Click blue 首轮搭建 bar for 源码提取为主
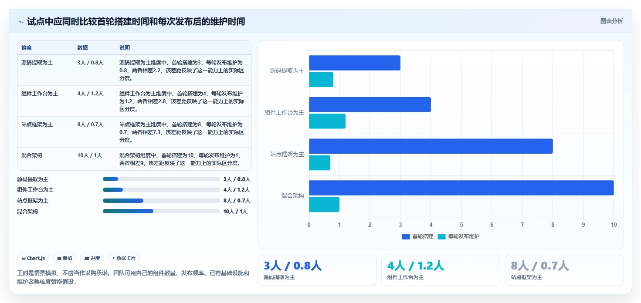The image size is (641, 303). pos(355,63)
